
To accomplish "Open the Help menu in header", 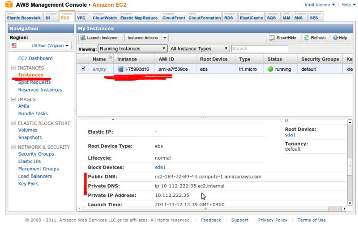I will (349, 5).
